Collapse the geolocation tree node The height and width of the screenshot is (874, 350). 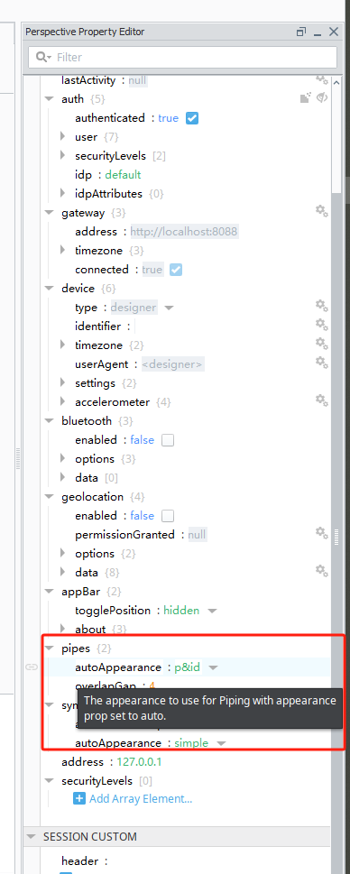50,497
